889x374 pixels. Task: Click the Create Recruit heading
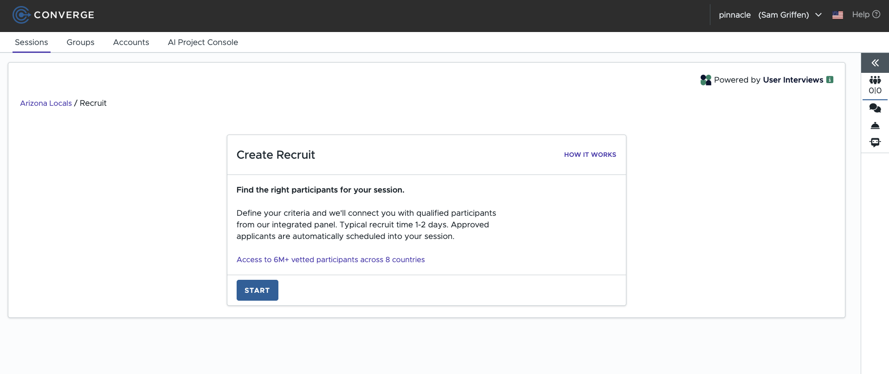(x=276, y=155)
